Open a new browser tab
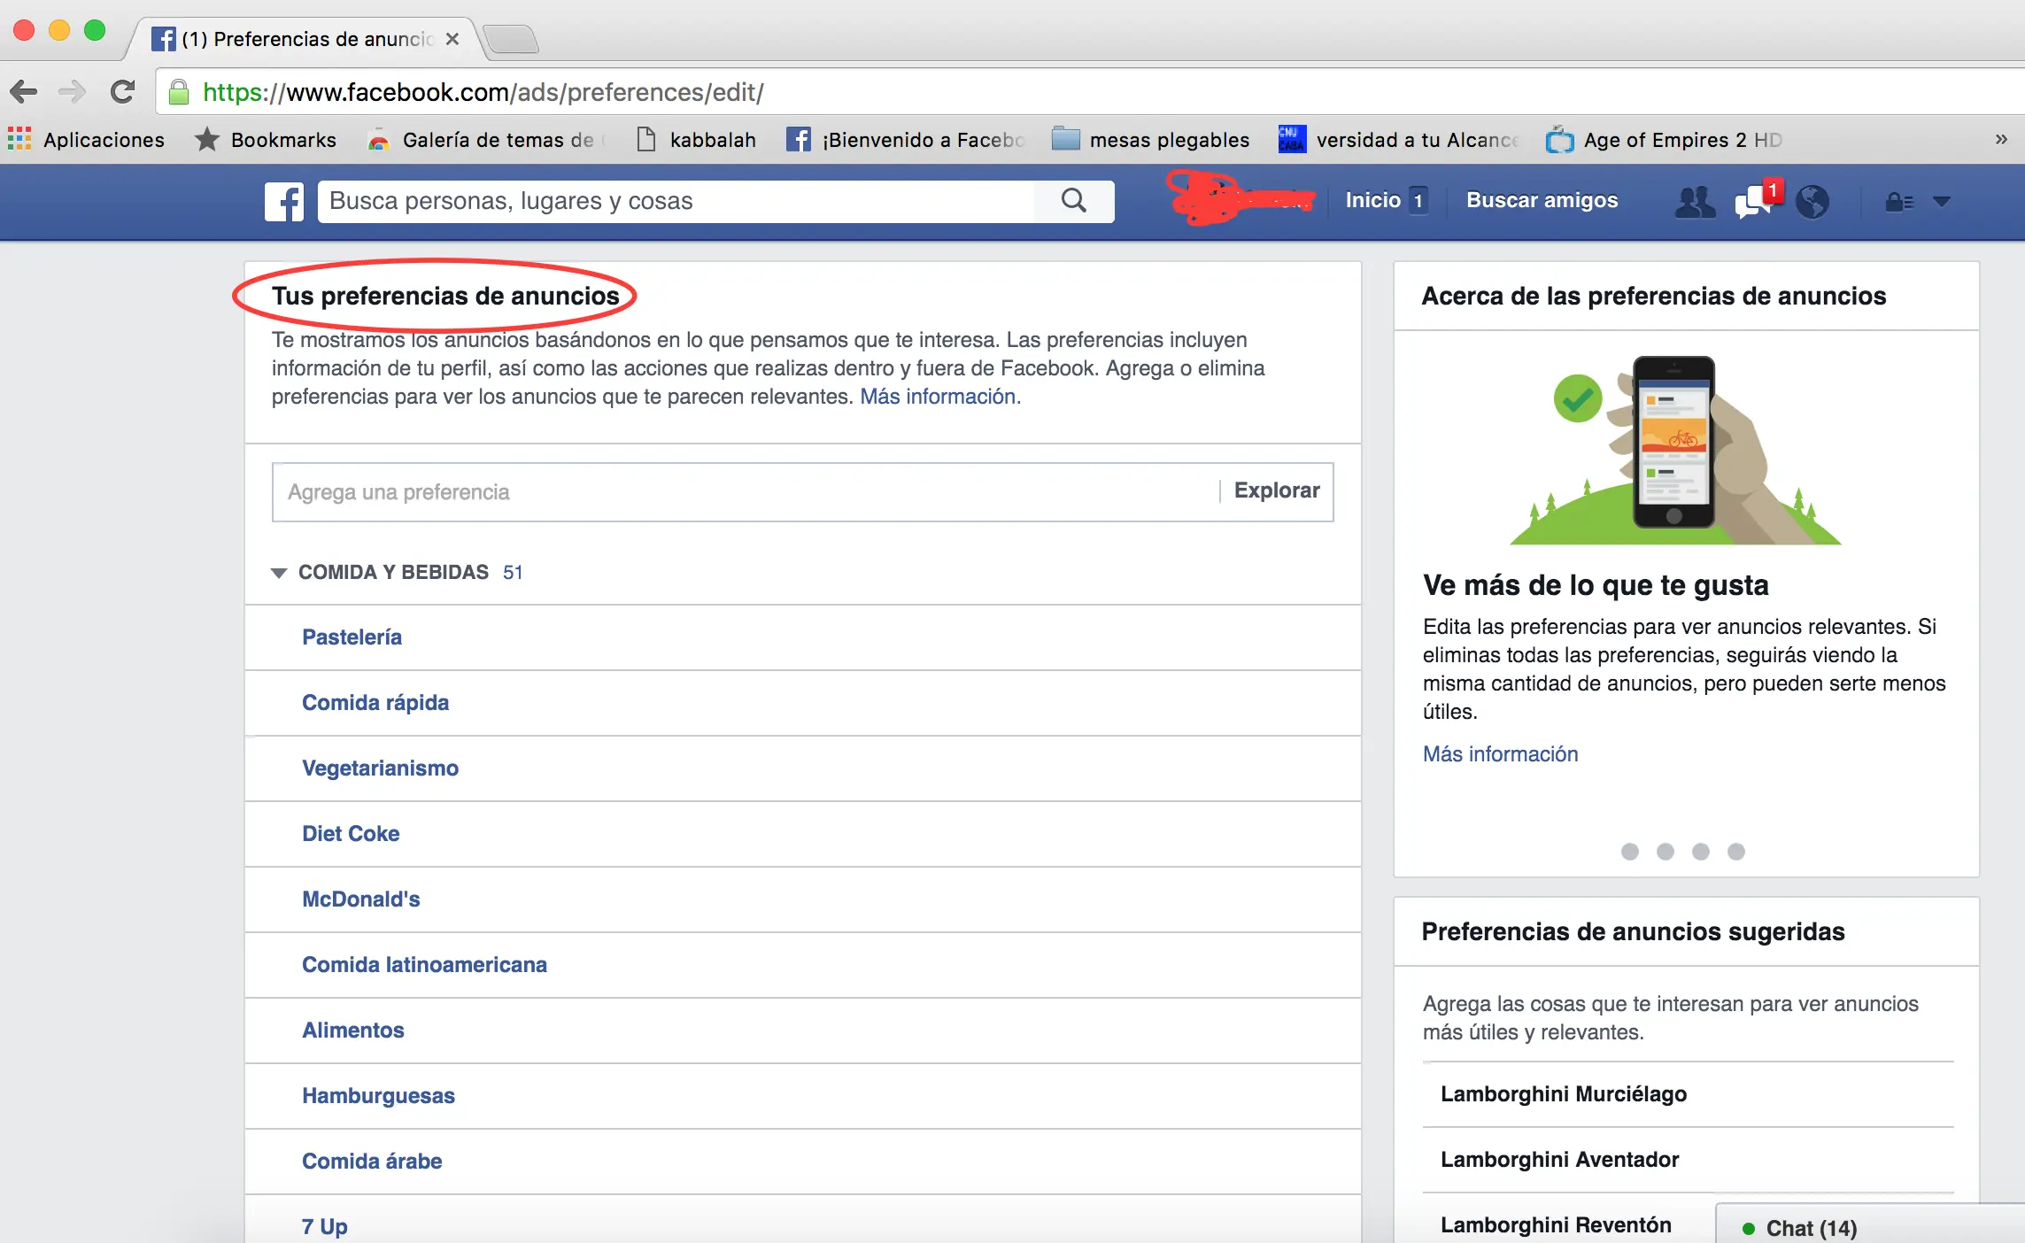 [x=511, y=39]
